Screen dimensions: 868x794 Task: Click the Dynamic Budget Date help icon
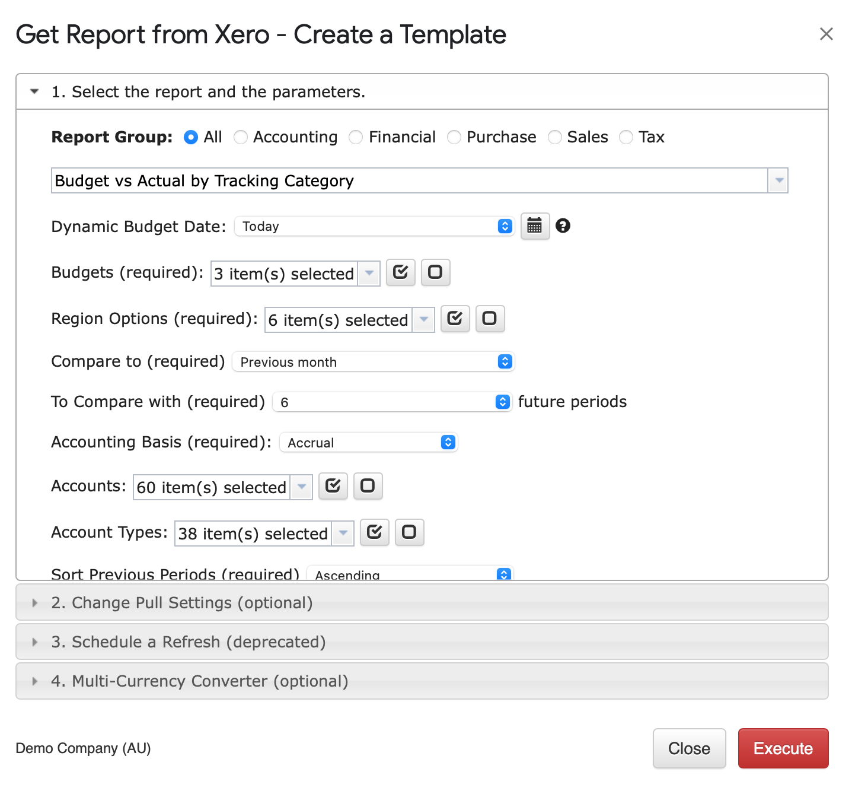pos(563,226)
